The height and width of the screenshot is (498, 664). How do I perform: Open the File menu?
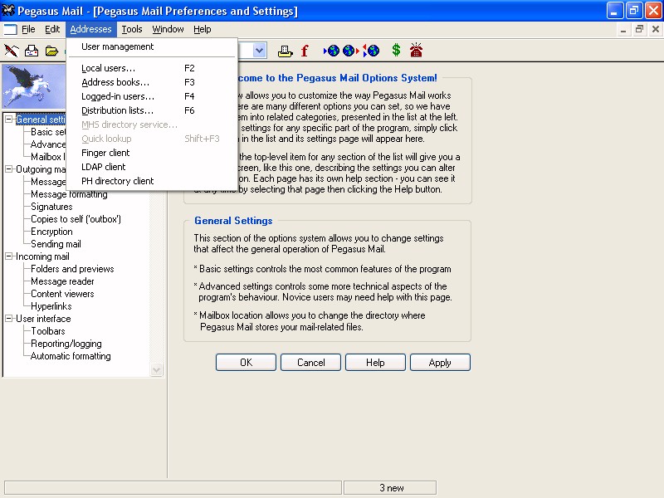[28, 29]
